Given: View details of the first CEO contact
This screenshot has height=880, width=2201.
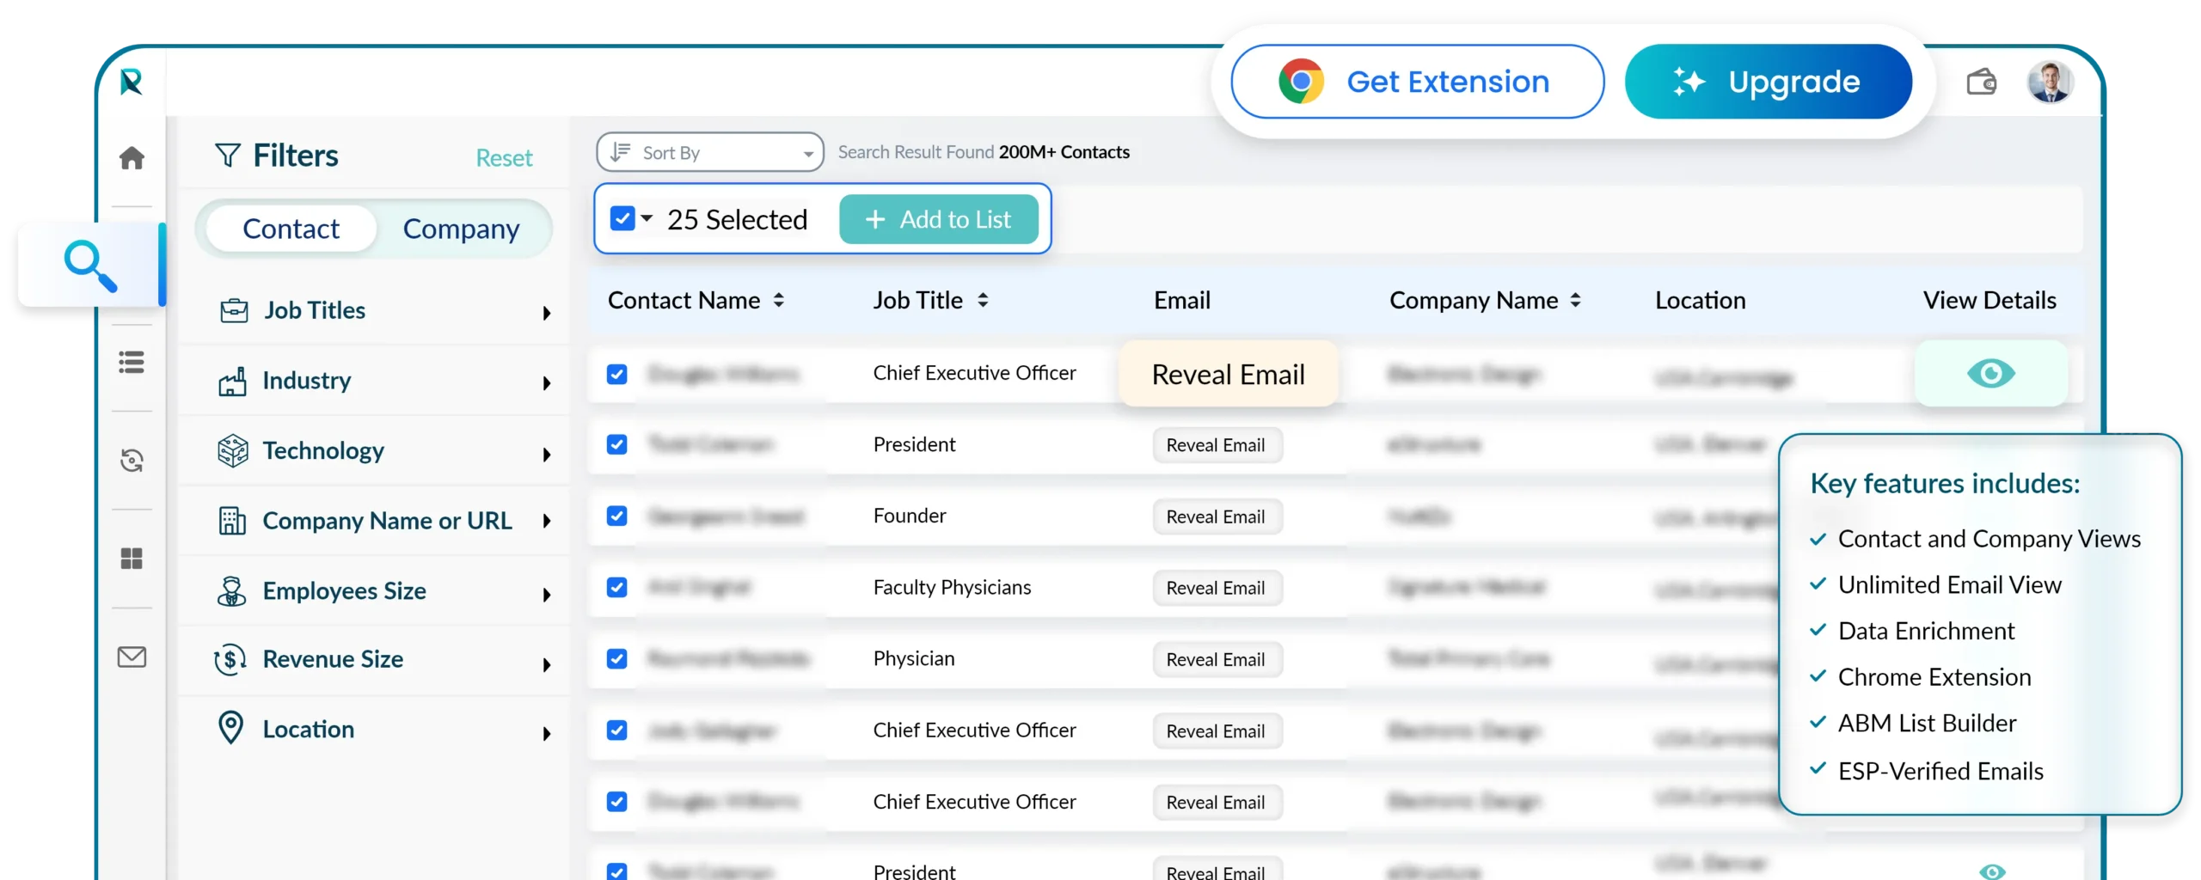Looking at the screenshot, I should (1993, 373).
